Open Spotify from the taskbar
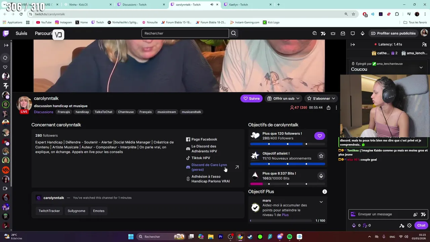Image resolution: width=430 pixels, height=242 pixels. (290, 237)
